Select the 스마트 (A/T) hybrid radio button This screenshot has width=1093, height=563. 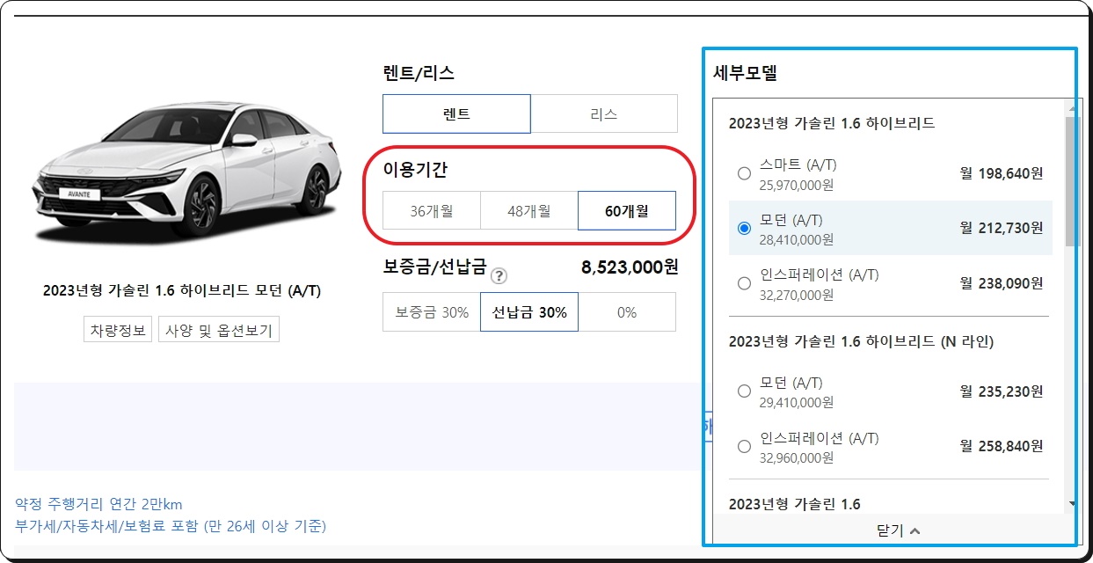click(x=745, y=173)
